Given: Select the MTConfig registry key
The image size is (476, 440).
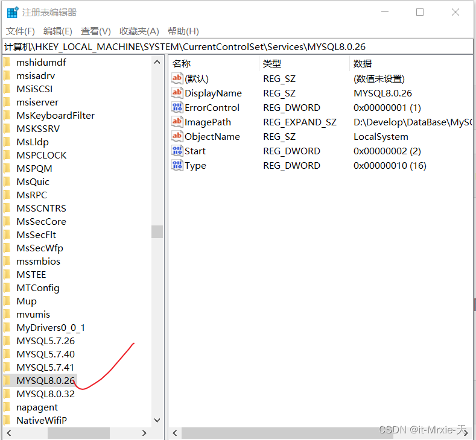Looking at the screenshot, I should [38, 288].
